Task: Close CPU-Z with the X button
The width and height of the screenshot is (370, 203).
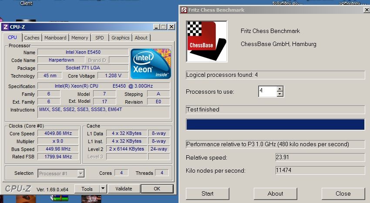Action: point(171,27)
